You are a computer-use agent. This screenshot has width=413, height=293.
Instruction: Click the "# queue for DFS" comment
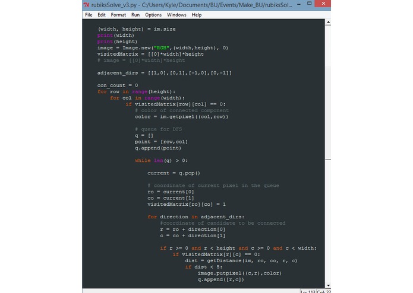pos(158,129)
